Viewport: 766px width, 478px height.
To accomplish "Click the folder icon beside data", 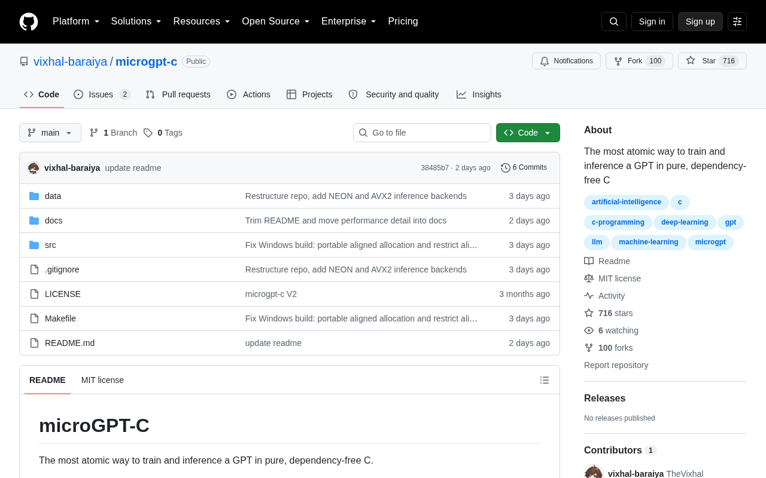I will (34, 196).
